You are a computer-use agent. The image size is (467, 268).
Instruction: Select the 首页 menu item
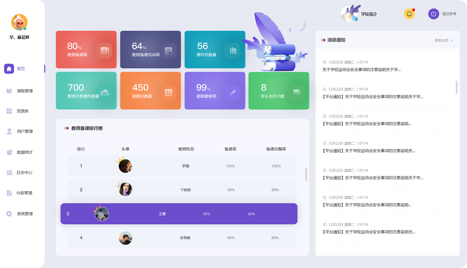click(x=21, y=69)
